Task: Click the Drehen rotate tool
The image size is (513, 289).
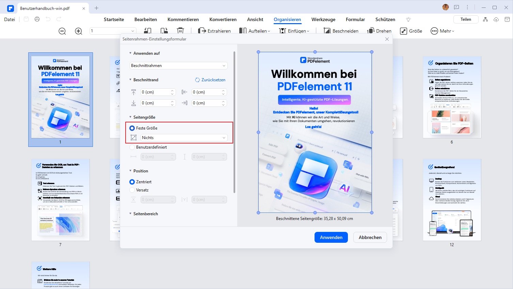Action: 379,31
